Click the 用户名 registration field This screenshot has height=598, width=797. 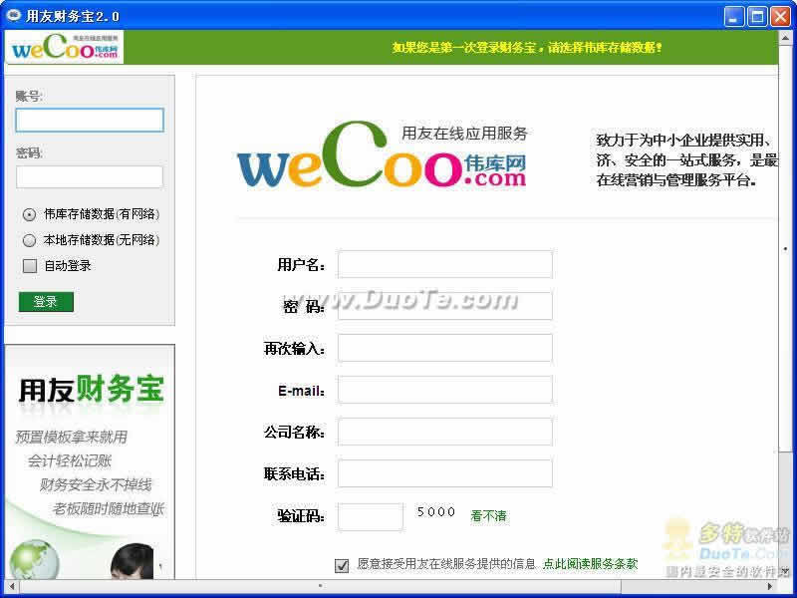[x=444, y=264]
